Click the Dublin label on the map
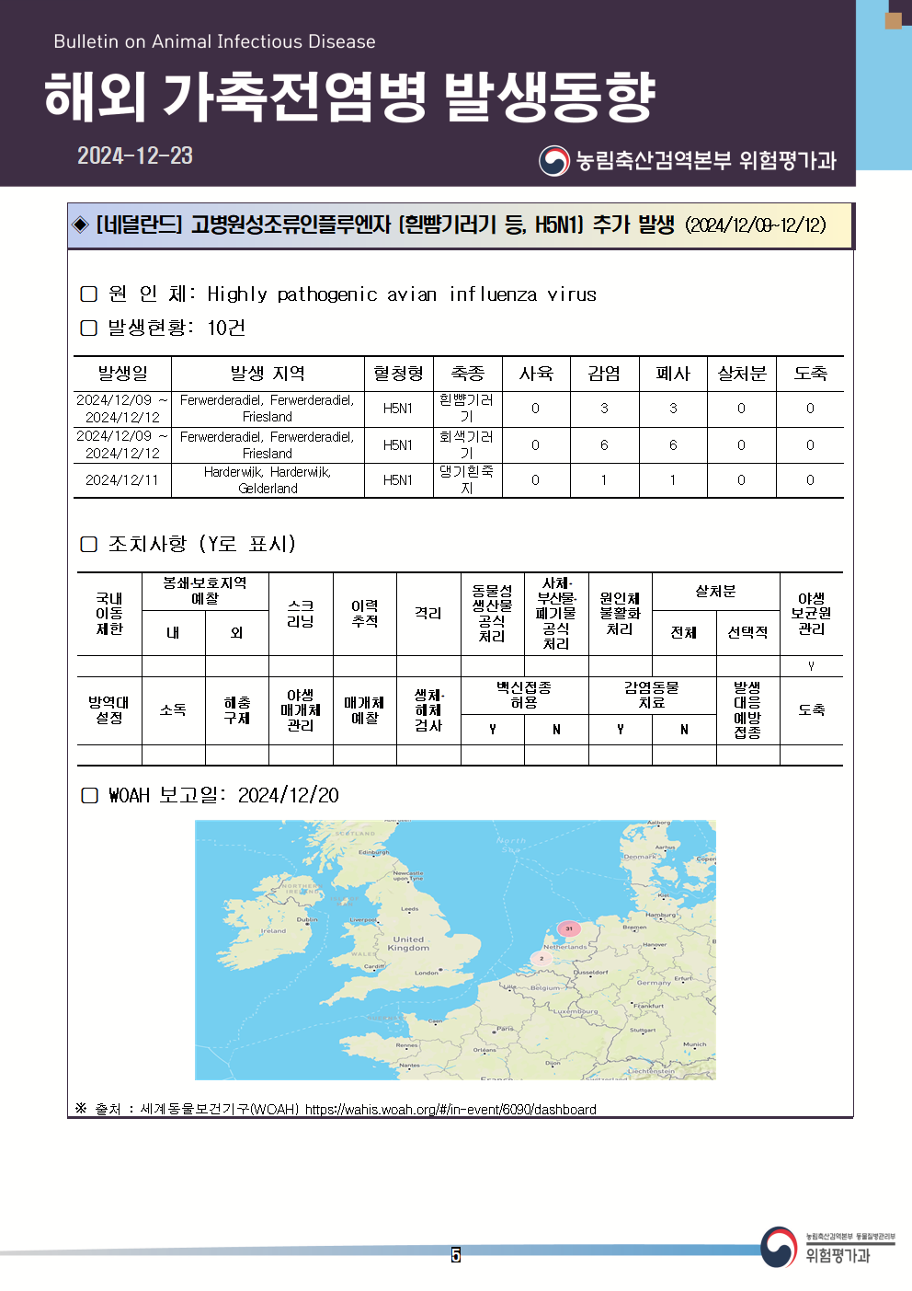912x1291 pixels. (x=307, y=919)
